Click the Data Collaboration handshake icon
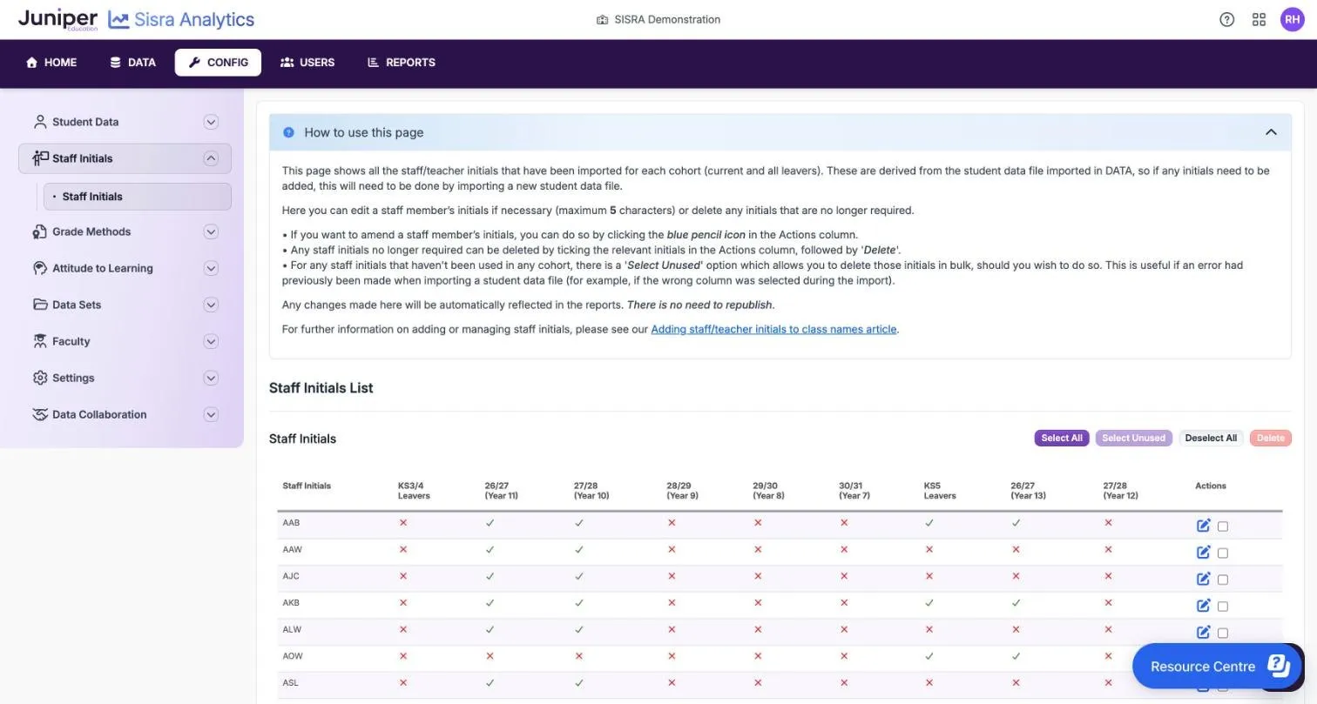1317x704 pixels. [40, 414]
